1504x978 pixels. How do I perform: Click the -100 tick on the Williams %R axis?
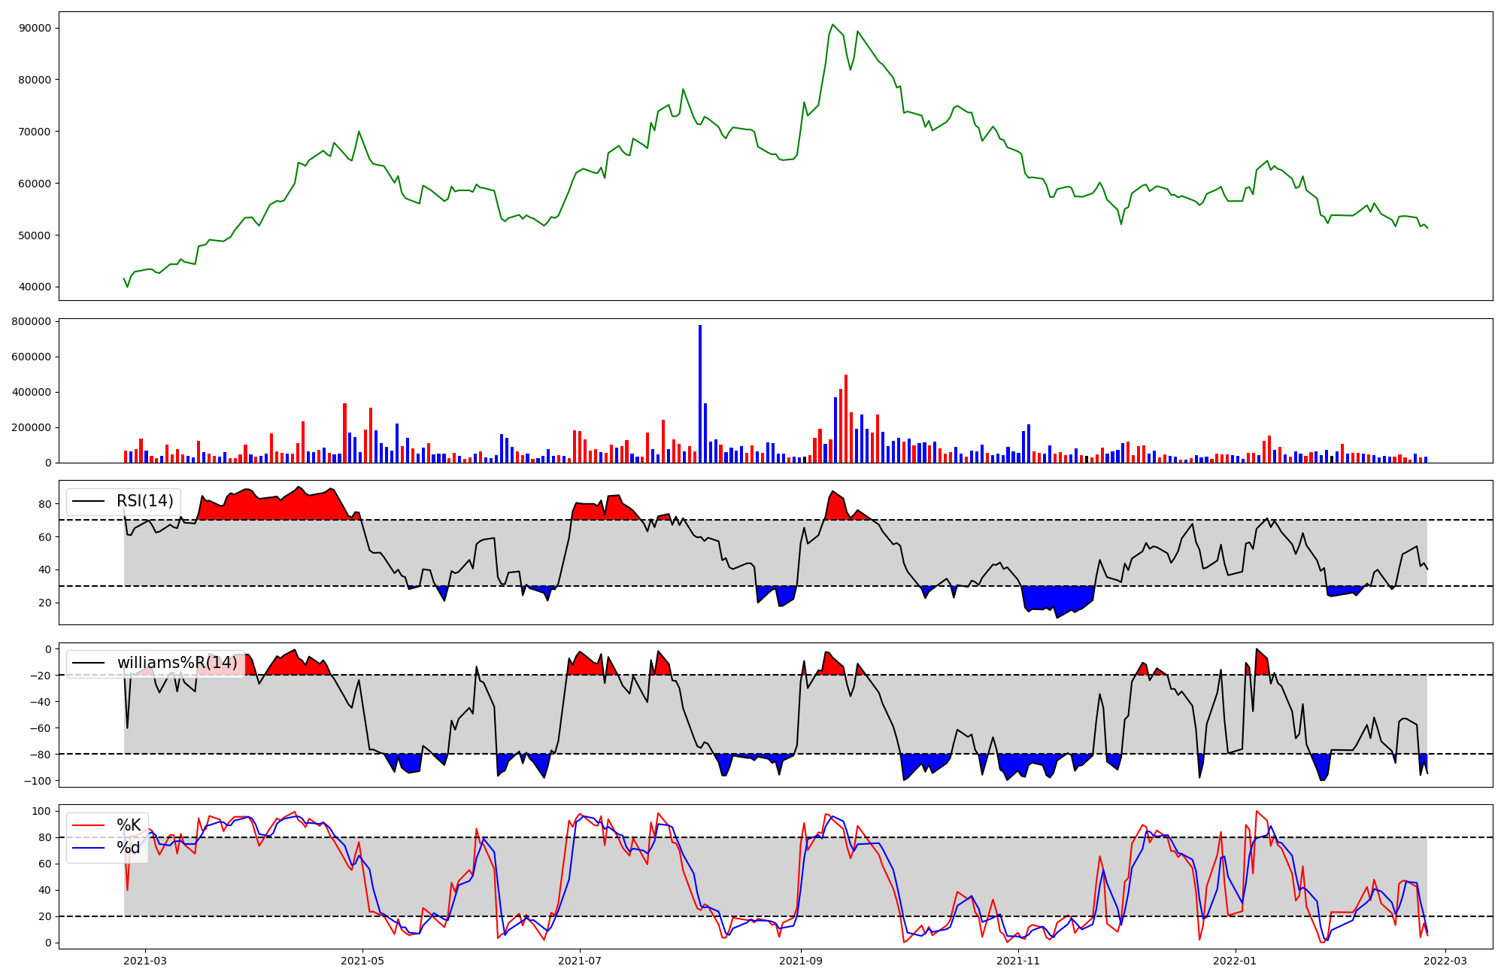tap(38, 781)
